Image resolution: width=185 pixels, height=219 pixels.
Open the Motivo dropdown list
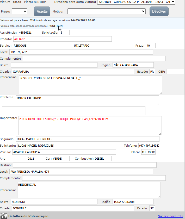coord(106,11)
